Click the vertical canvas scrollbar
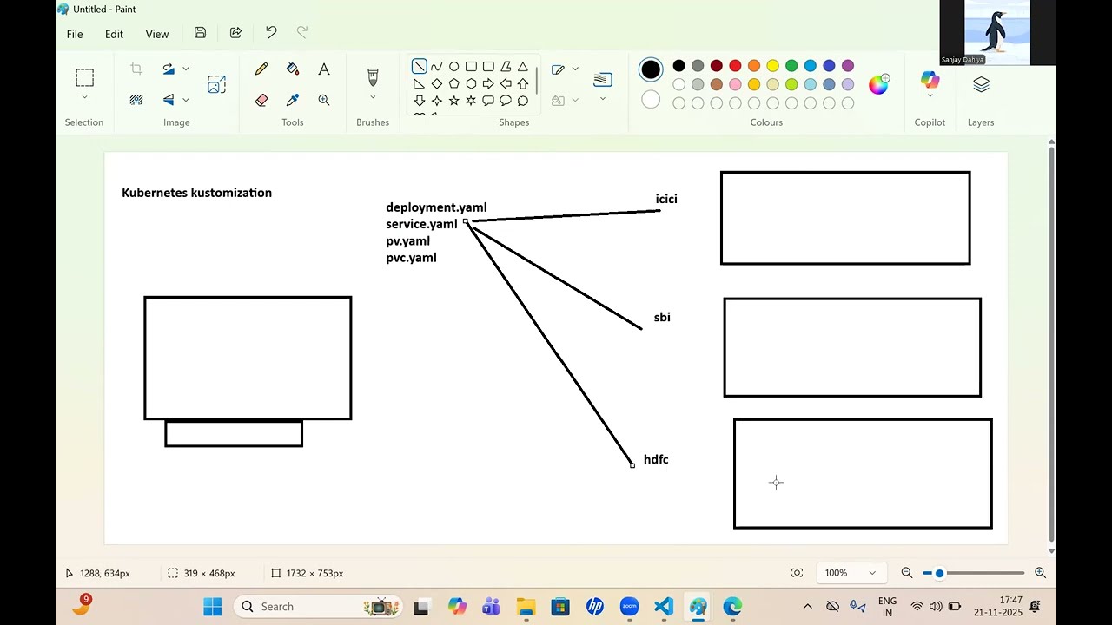Image resolution: width=1112 pixels, height=625 pixels. 1051,343
